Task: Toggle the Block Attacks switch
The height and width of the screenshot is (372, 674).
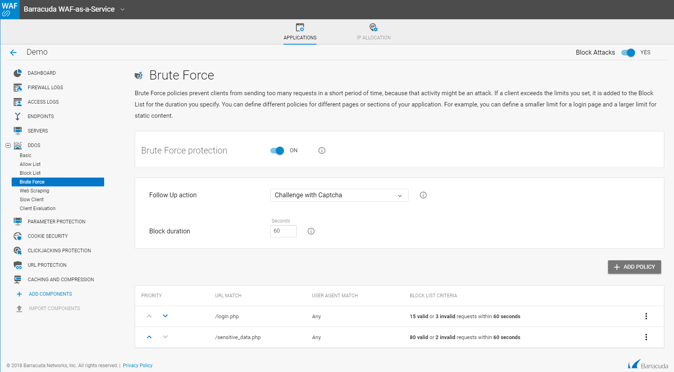Action: click(628, 53)
